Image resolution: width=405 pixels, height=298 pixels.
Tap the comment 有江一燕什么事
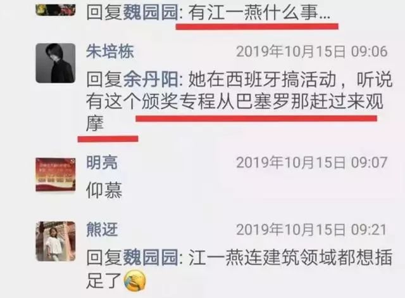(x=259, y=13)
